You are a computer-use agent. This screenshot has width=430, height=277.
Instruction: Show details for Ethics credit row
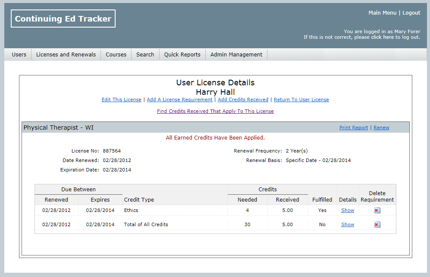coord(348,211)
